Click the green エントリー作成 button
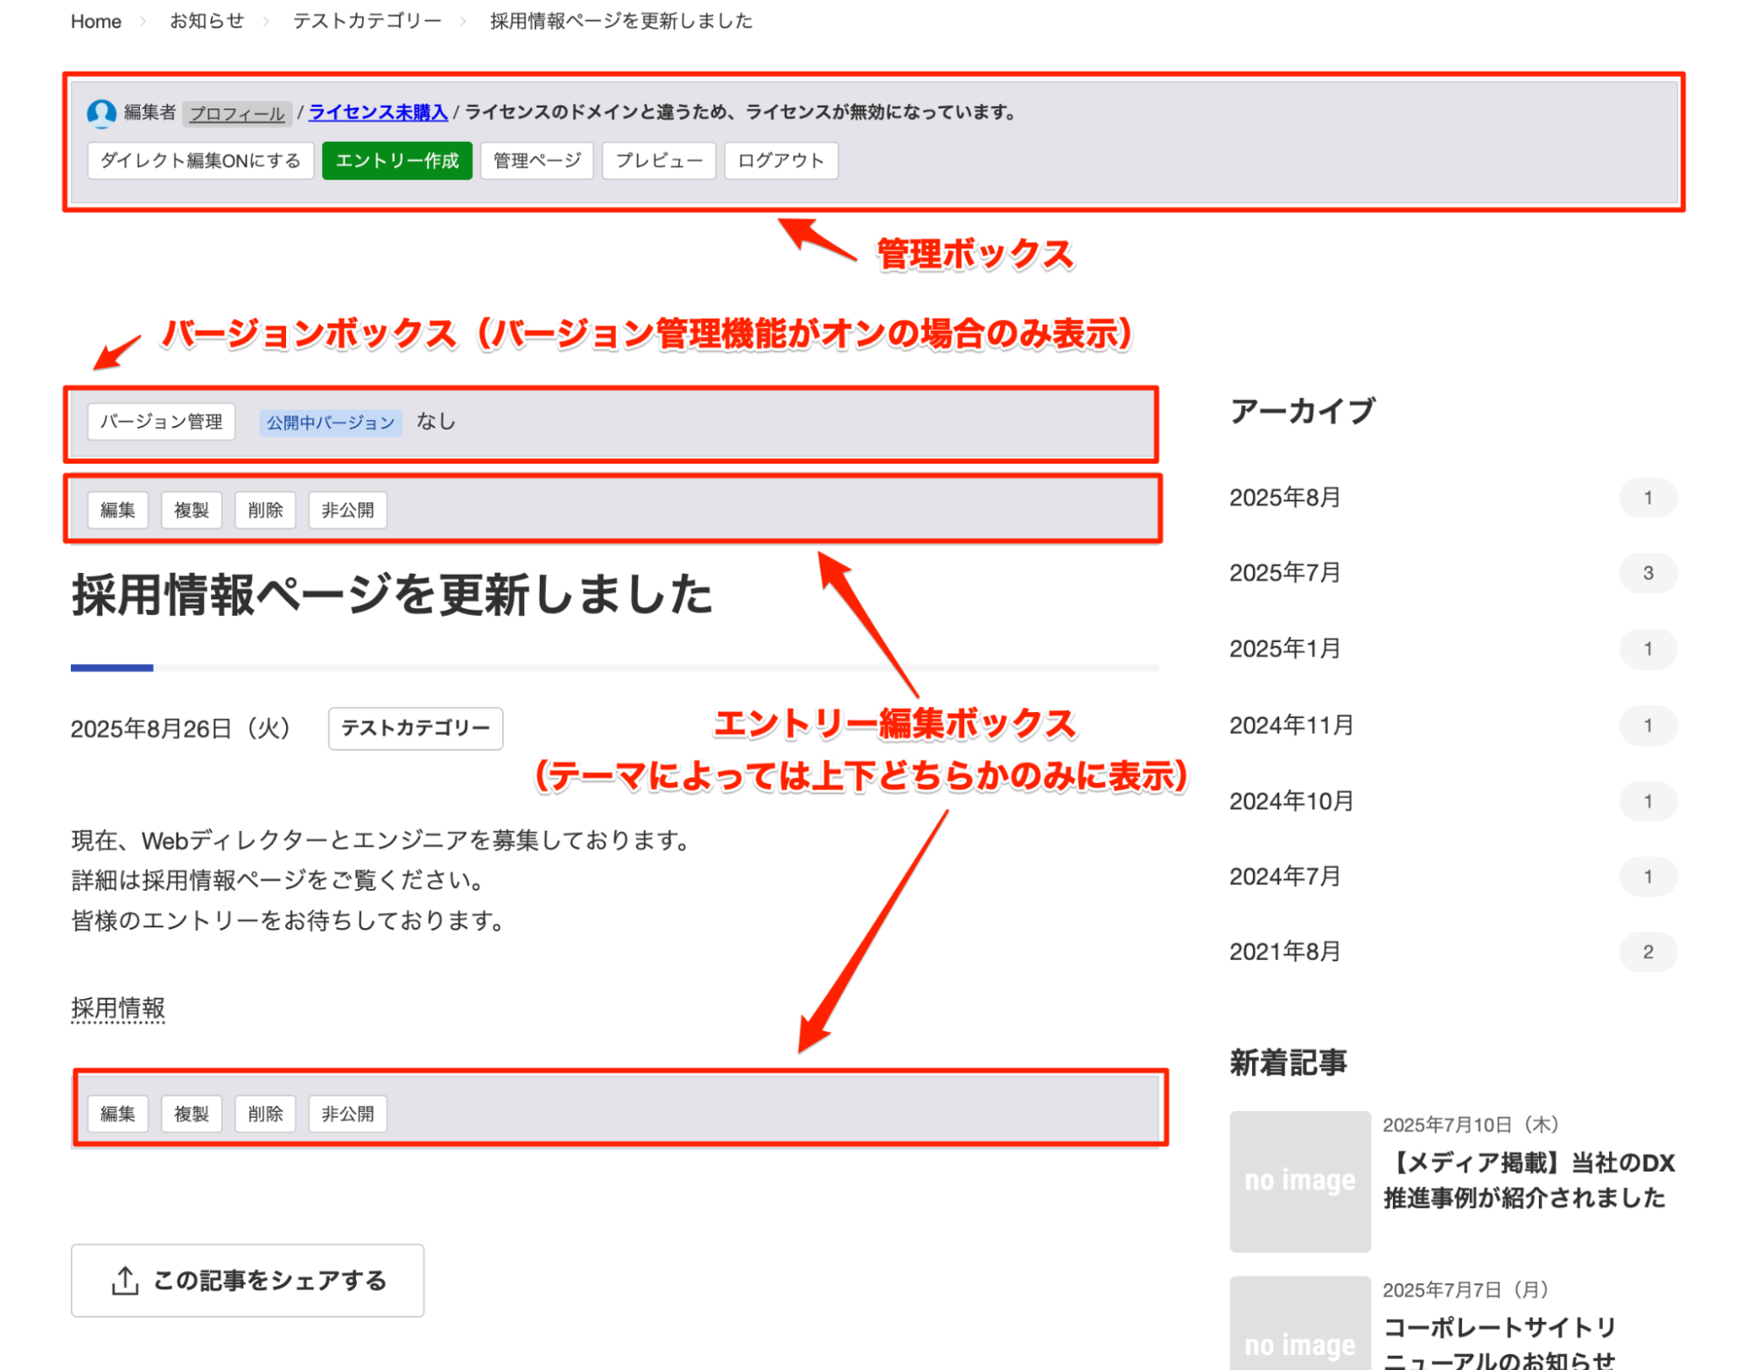This screenshot has height=1370, width=1749. tap(396, 161)
